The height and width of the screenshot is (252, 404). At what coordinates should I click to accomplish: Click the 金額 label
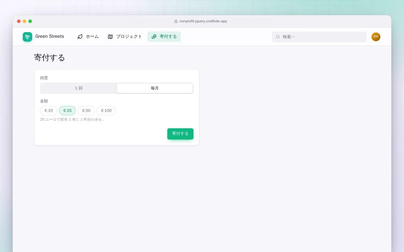pos(44,101)
